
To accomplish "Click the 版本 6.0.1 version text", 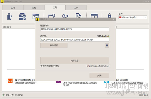I will (143, 95).
